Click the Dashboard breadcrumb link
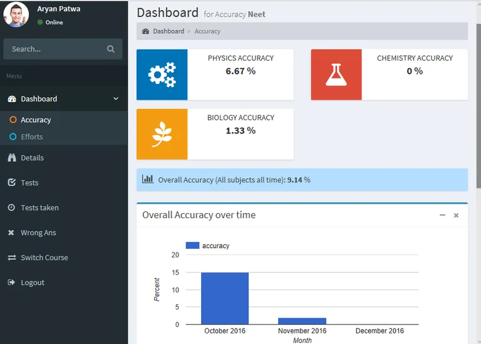The height and width of the screenshot is (344, 481). [x=168, y=31]
